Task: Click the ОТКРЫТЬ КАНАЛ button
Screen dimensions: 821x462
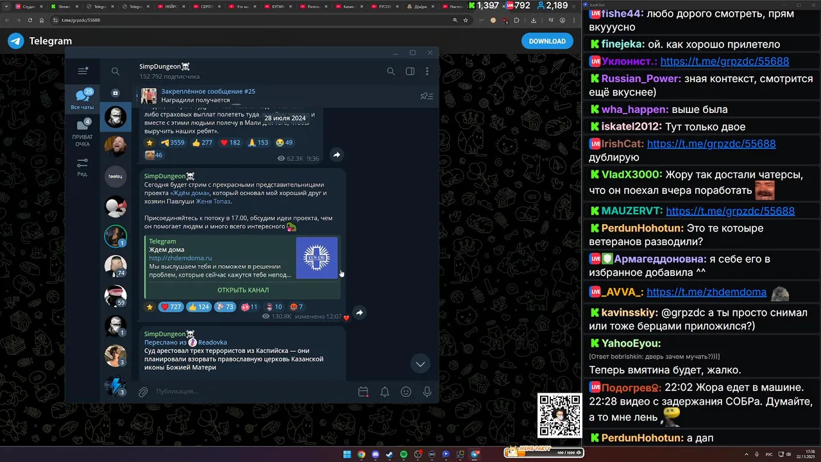Action: click(x=243, y=290)
